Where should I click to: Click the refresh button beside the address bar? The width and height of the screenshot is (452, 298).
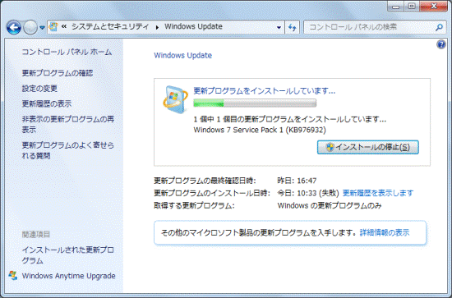[293, 27]
